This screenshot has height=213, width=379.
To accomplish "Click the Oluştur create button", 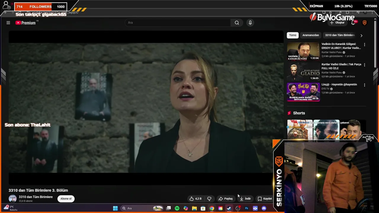I will (337, 23).
